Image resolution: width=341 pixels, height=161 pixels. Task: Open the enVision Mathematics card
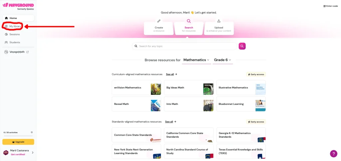[136, 88]
